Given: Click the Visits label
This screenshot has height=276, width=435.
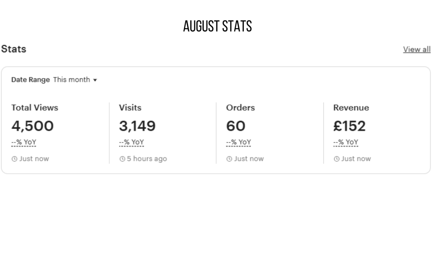Looking at the screenshot, I should tap(130, 108).
